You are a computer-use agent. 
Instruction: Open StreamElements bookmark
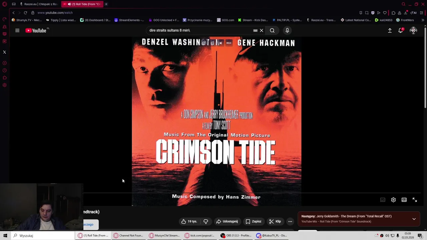click(x=129, y=20)
